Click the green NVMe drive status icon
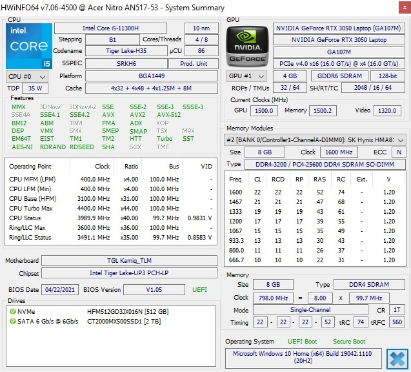 12,311
